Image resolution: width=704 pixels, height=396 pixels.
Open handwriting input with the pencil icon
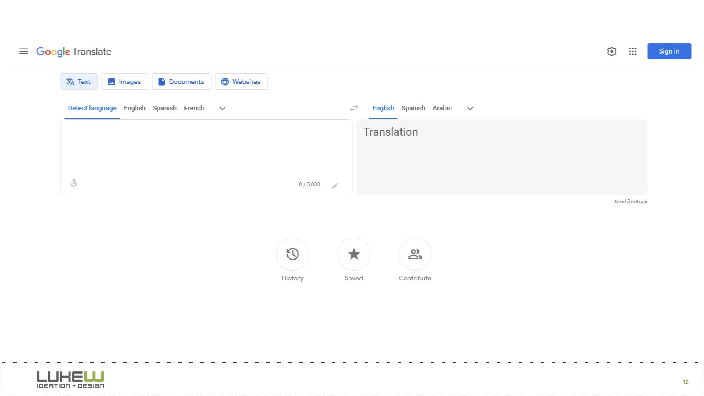pos(335,185)
